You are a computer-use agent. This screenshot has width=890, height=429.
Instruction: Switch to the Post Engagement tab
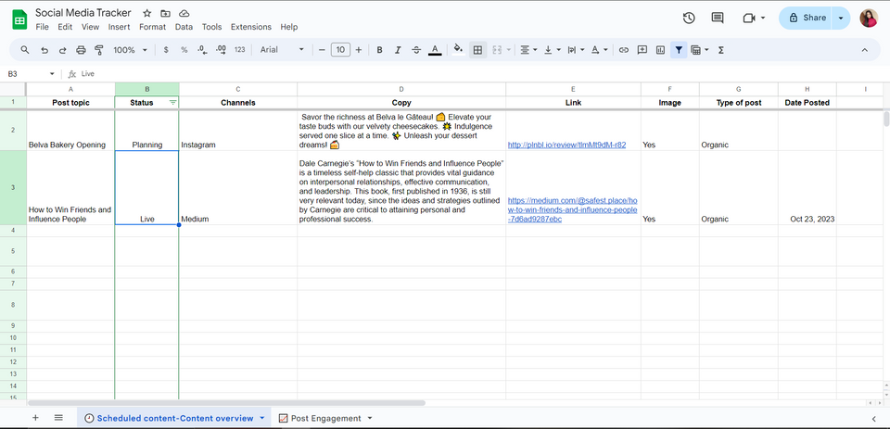[x=325, y=418]
